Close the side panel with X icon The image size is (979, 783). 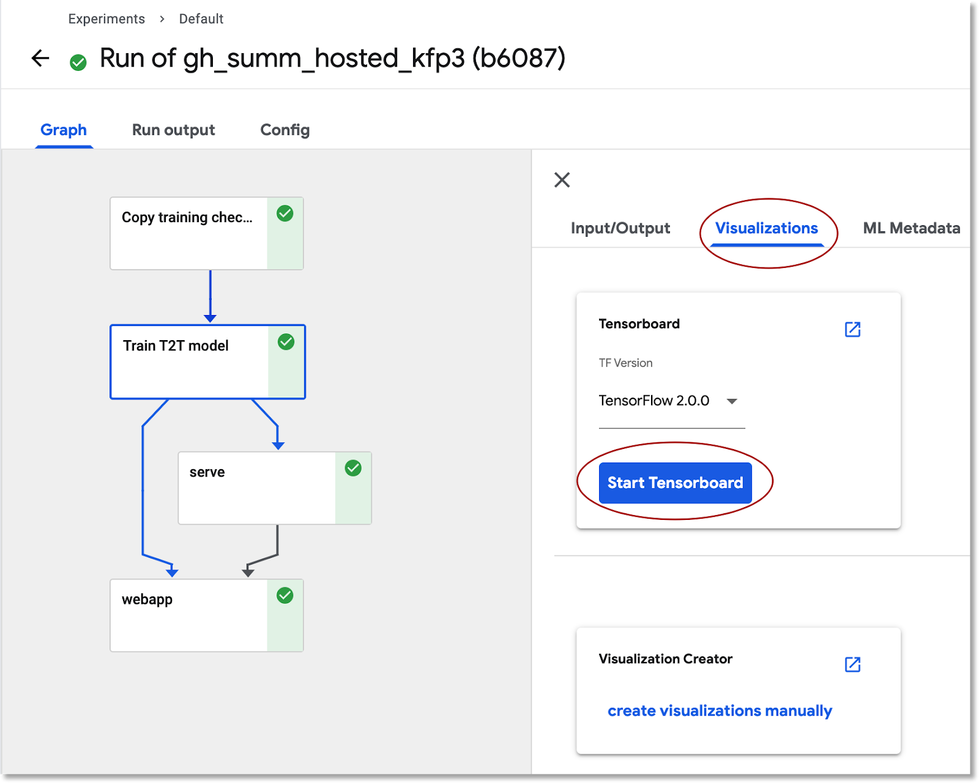[x=562, y=180]
